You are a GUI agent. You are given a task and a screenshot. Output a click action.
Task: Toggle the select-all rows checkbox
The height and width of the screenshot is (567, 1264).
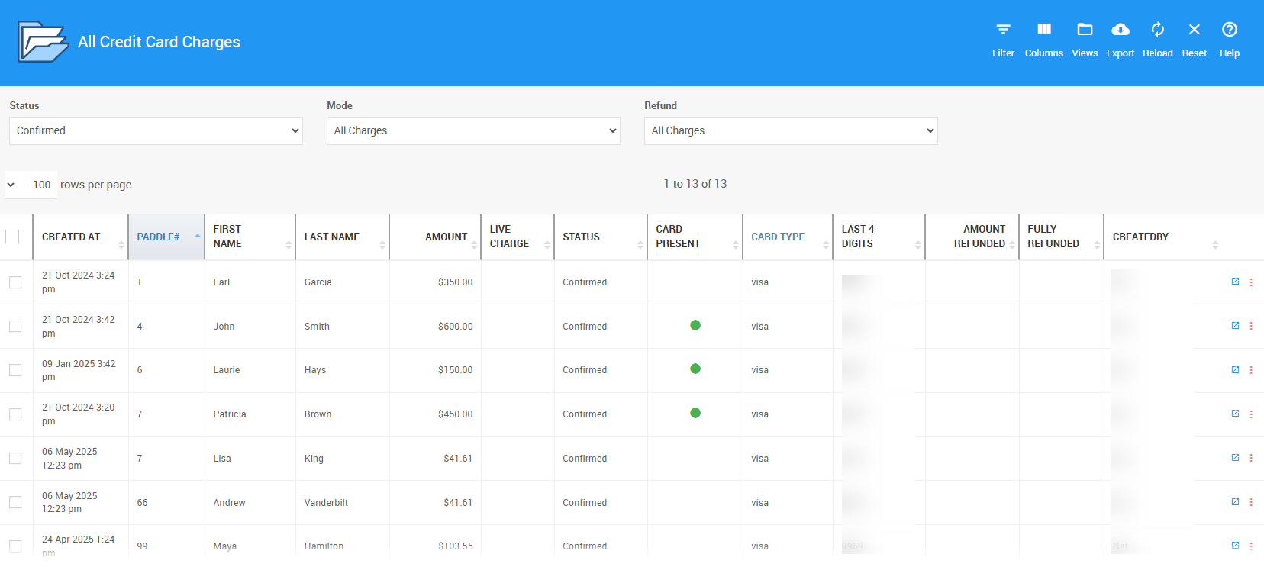click(x=13, y=237)
